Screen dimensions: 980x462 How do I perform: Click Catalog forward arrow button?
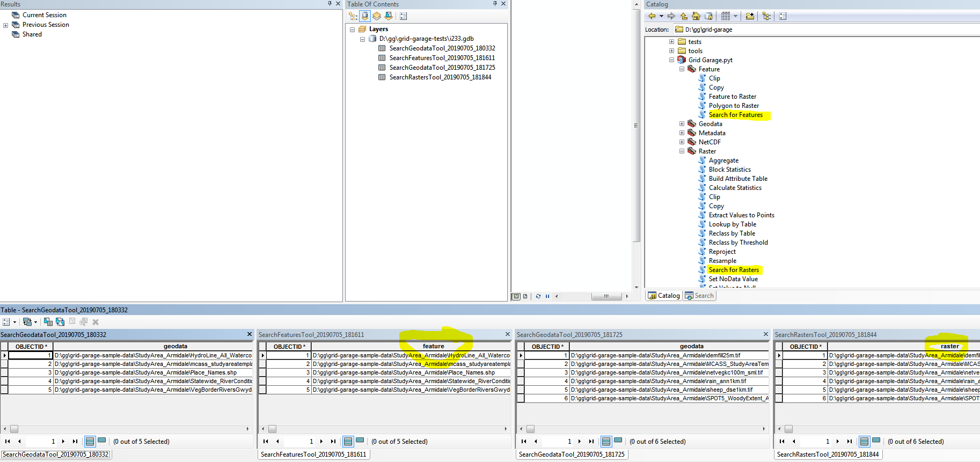[x=671, y=16]
